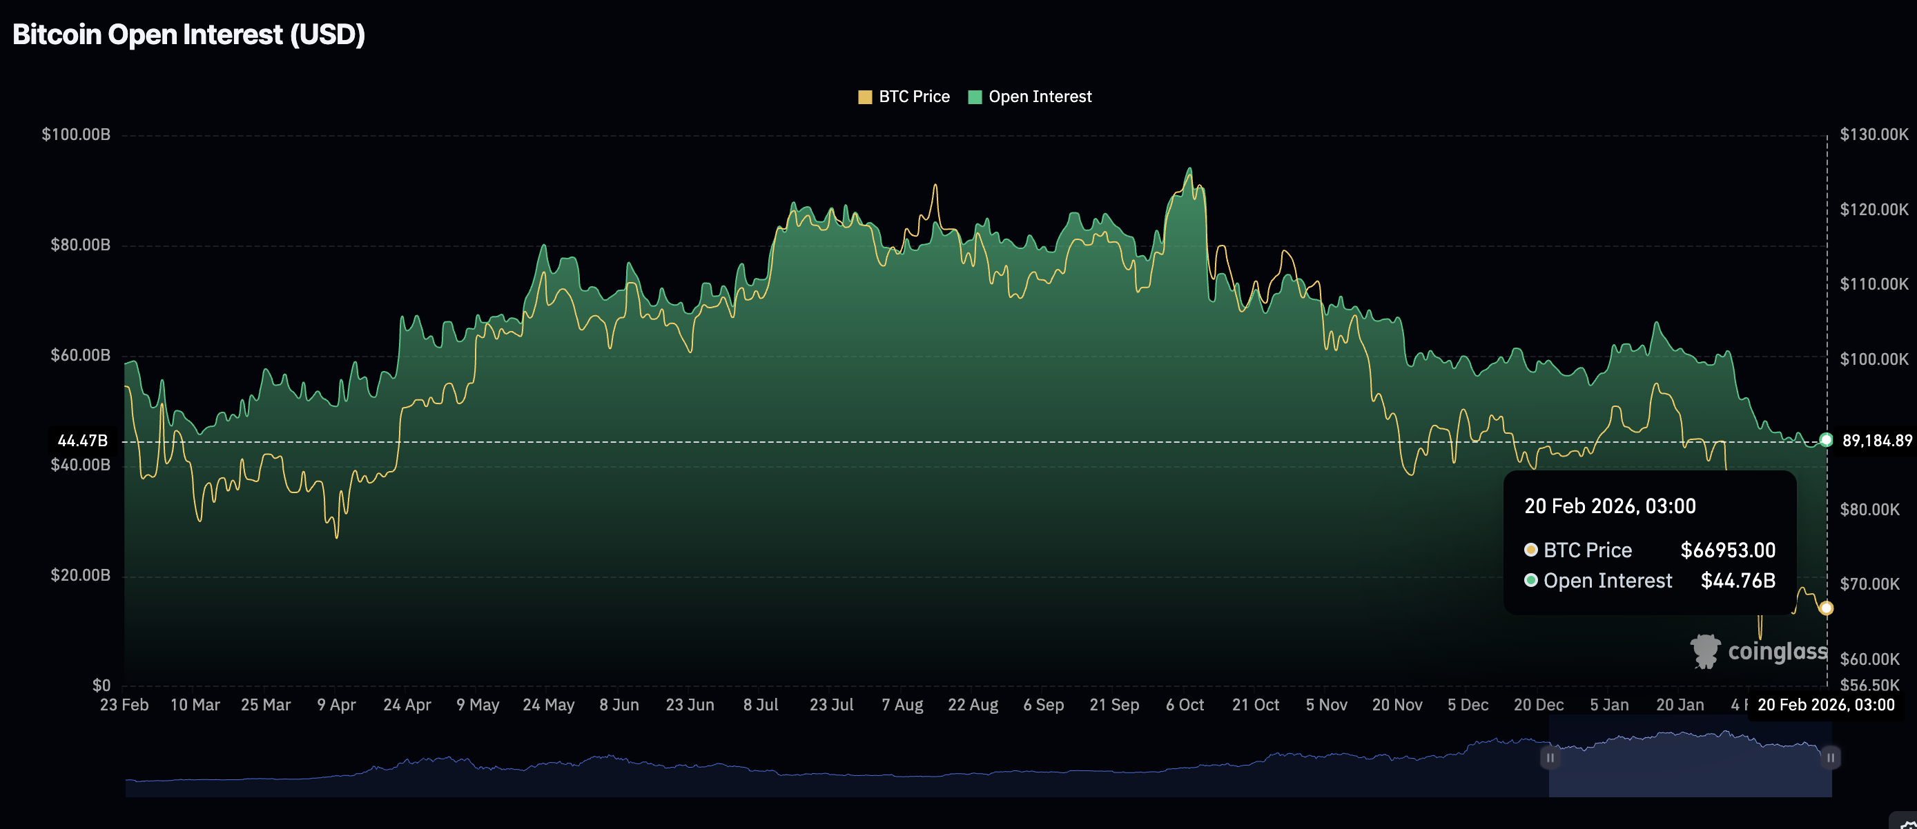Toggle the BTC Price series label
The width and height of the screenshot is (1917, 829).
914,97
